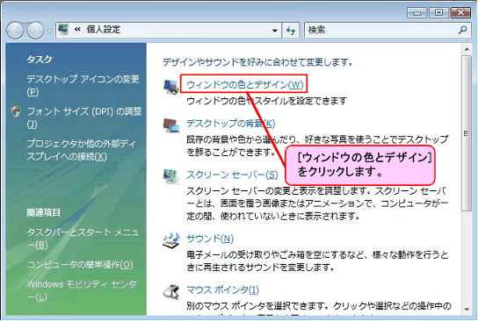Open コンピュータの簡単操作(O) related item
This screenshot has height=321, width=478.
click(80, 265)
